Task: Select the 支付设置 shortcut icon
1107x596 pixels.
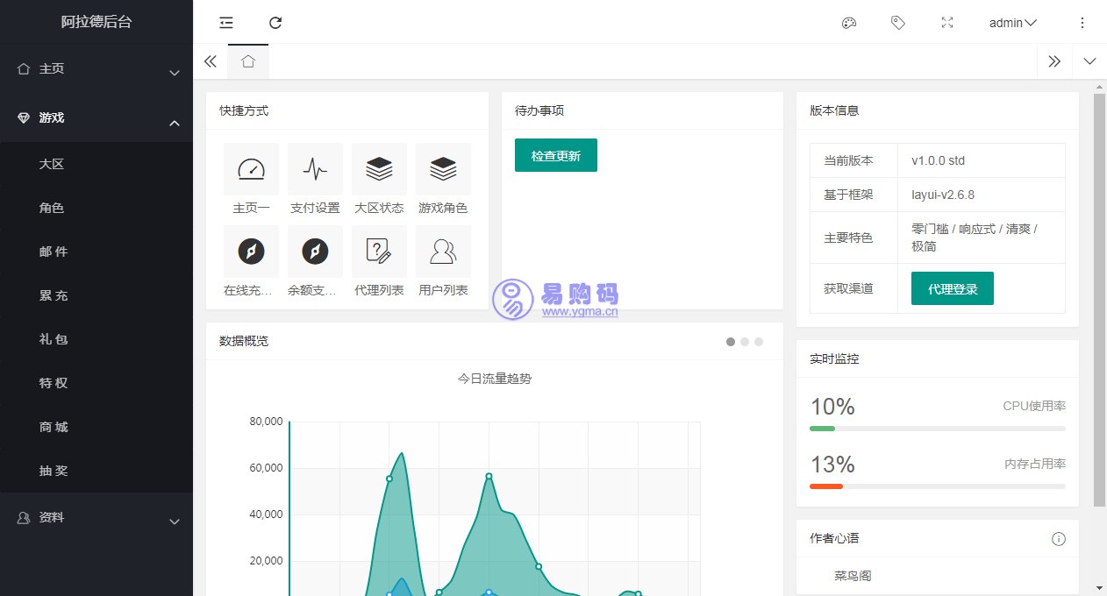Action: coord(315,169)
